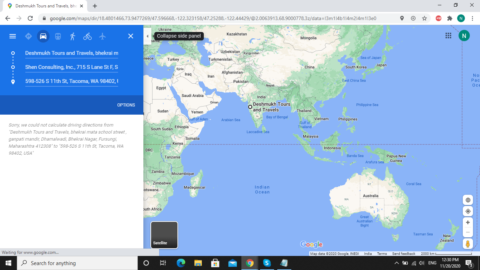Bookmark this page with the star
480x270 pixels.
point(424,18)
